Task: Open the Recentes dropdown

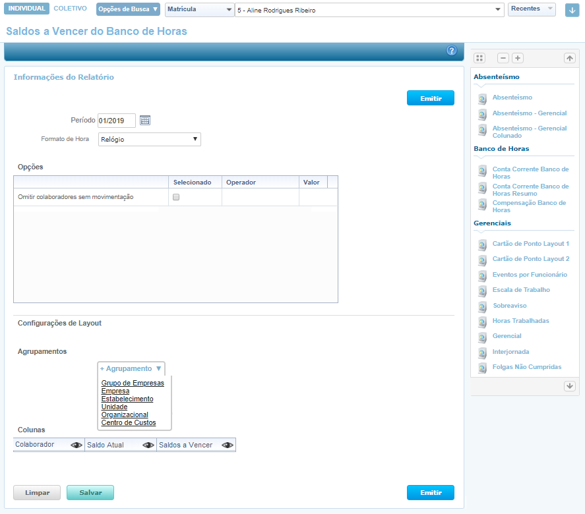Action: click(531, 9)
